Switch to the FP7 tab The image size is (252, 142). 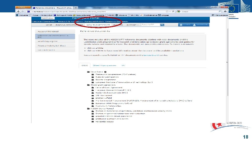point(123,65)
